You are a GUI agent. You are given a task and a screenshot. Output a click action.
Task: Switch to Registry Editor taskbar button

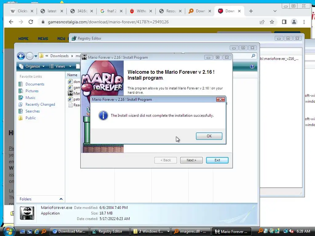pos(110,231)
